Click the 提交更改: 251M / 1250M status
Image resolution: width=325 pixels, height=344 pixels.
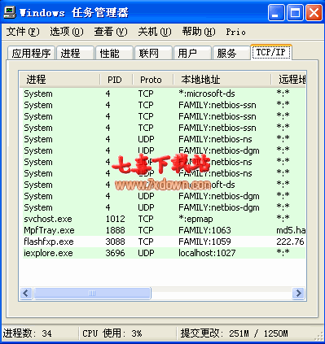234,333
